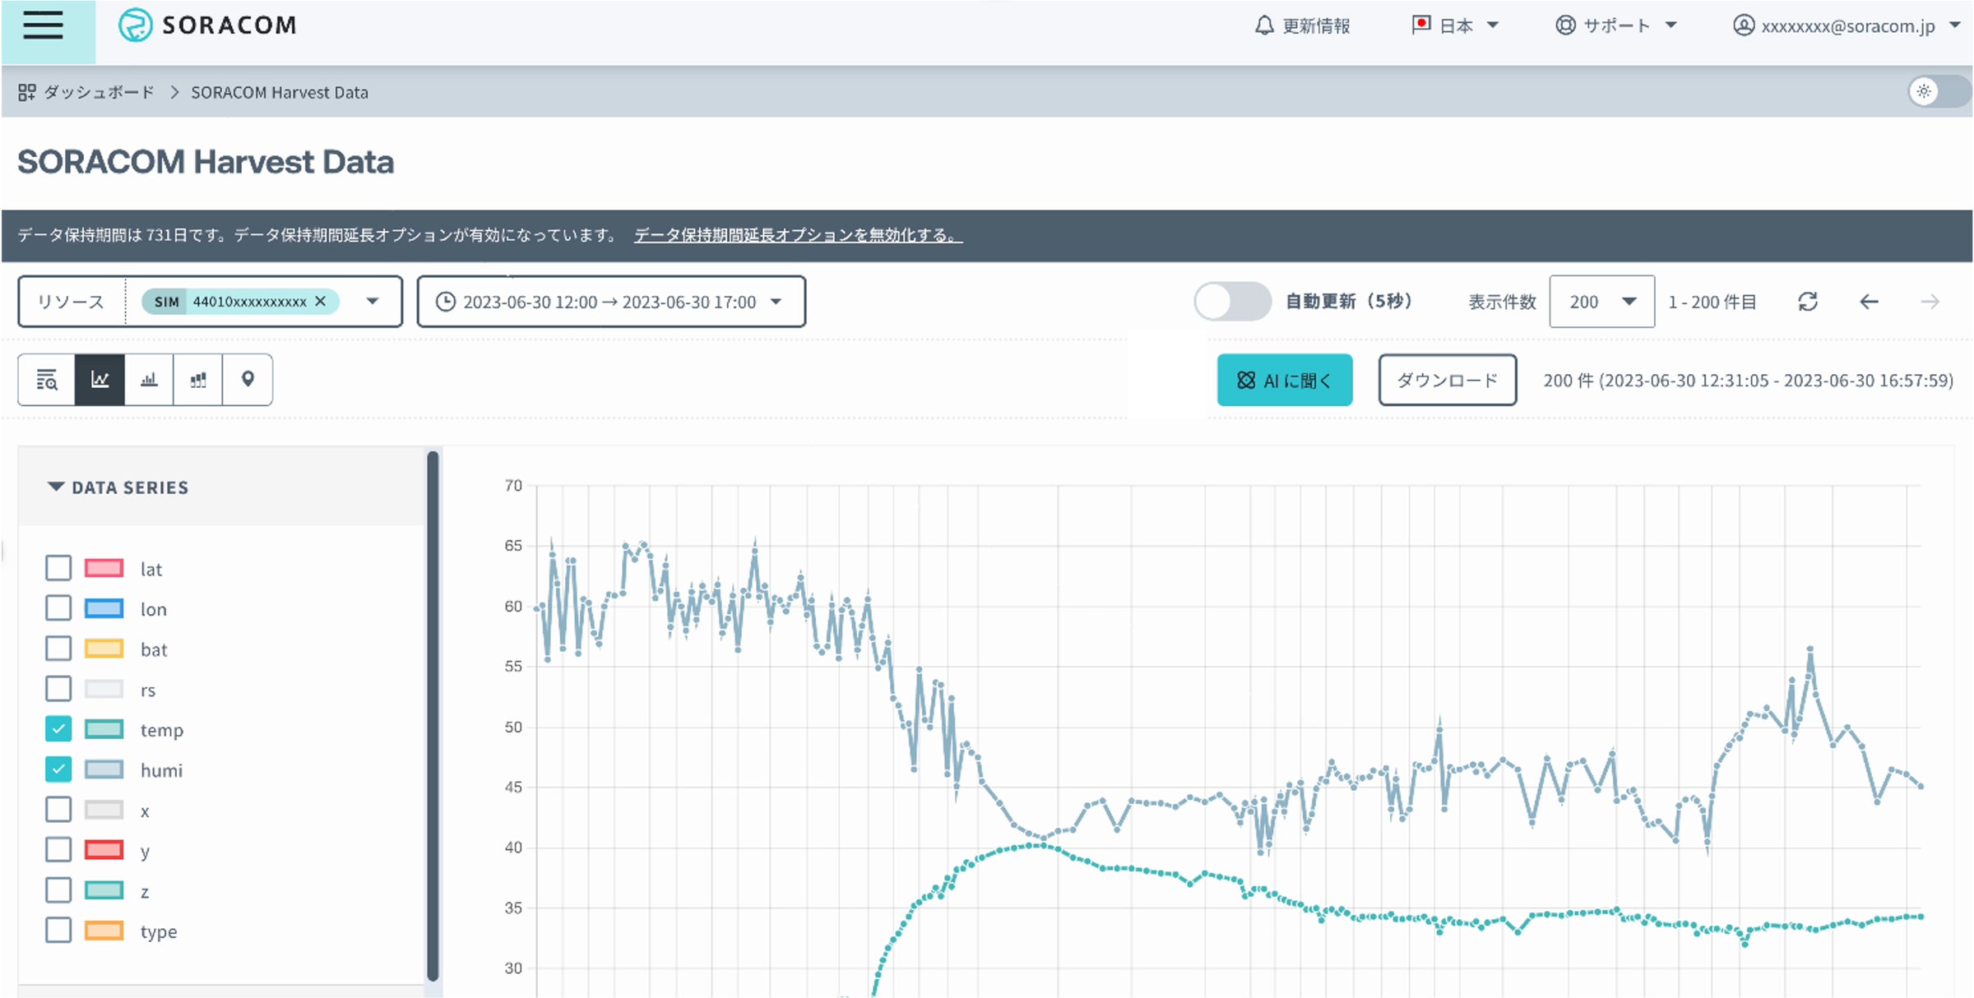Click the refresh data icon
Viewport: 1974px width, 998px height.
pos(1807,302)
